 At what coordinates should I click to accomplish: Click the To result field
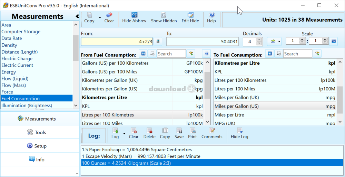203,42
